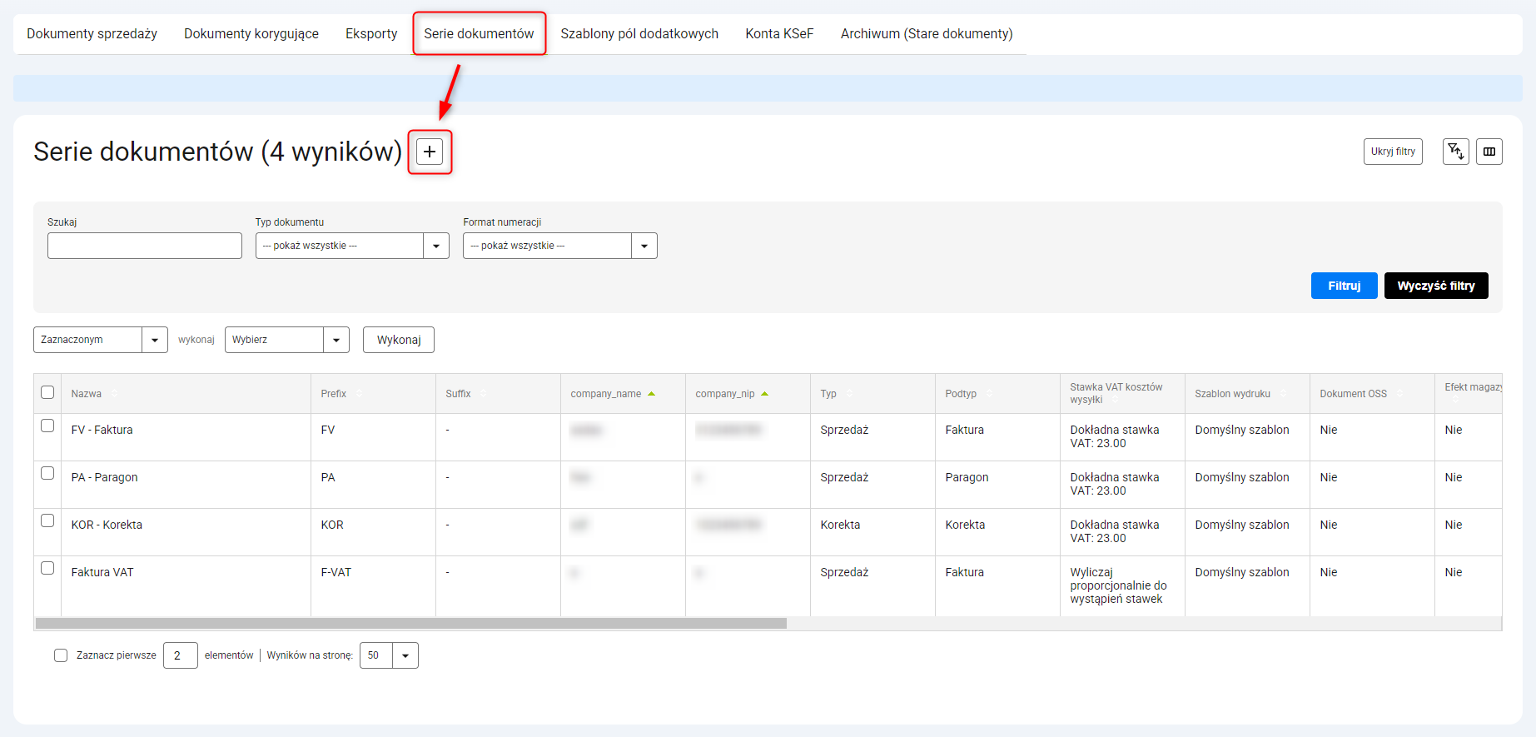Viewport: 1536px width, 737px height.
Task: Switch to Dokumenty korygujące tab
Action: tap(251, 33)
